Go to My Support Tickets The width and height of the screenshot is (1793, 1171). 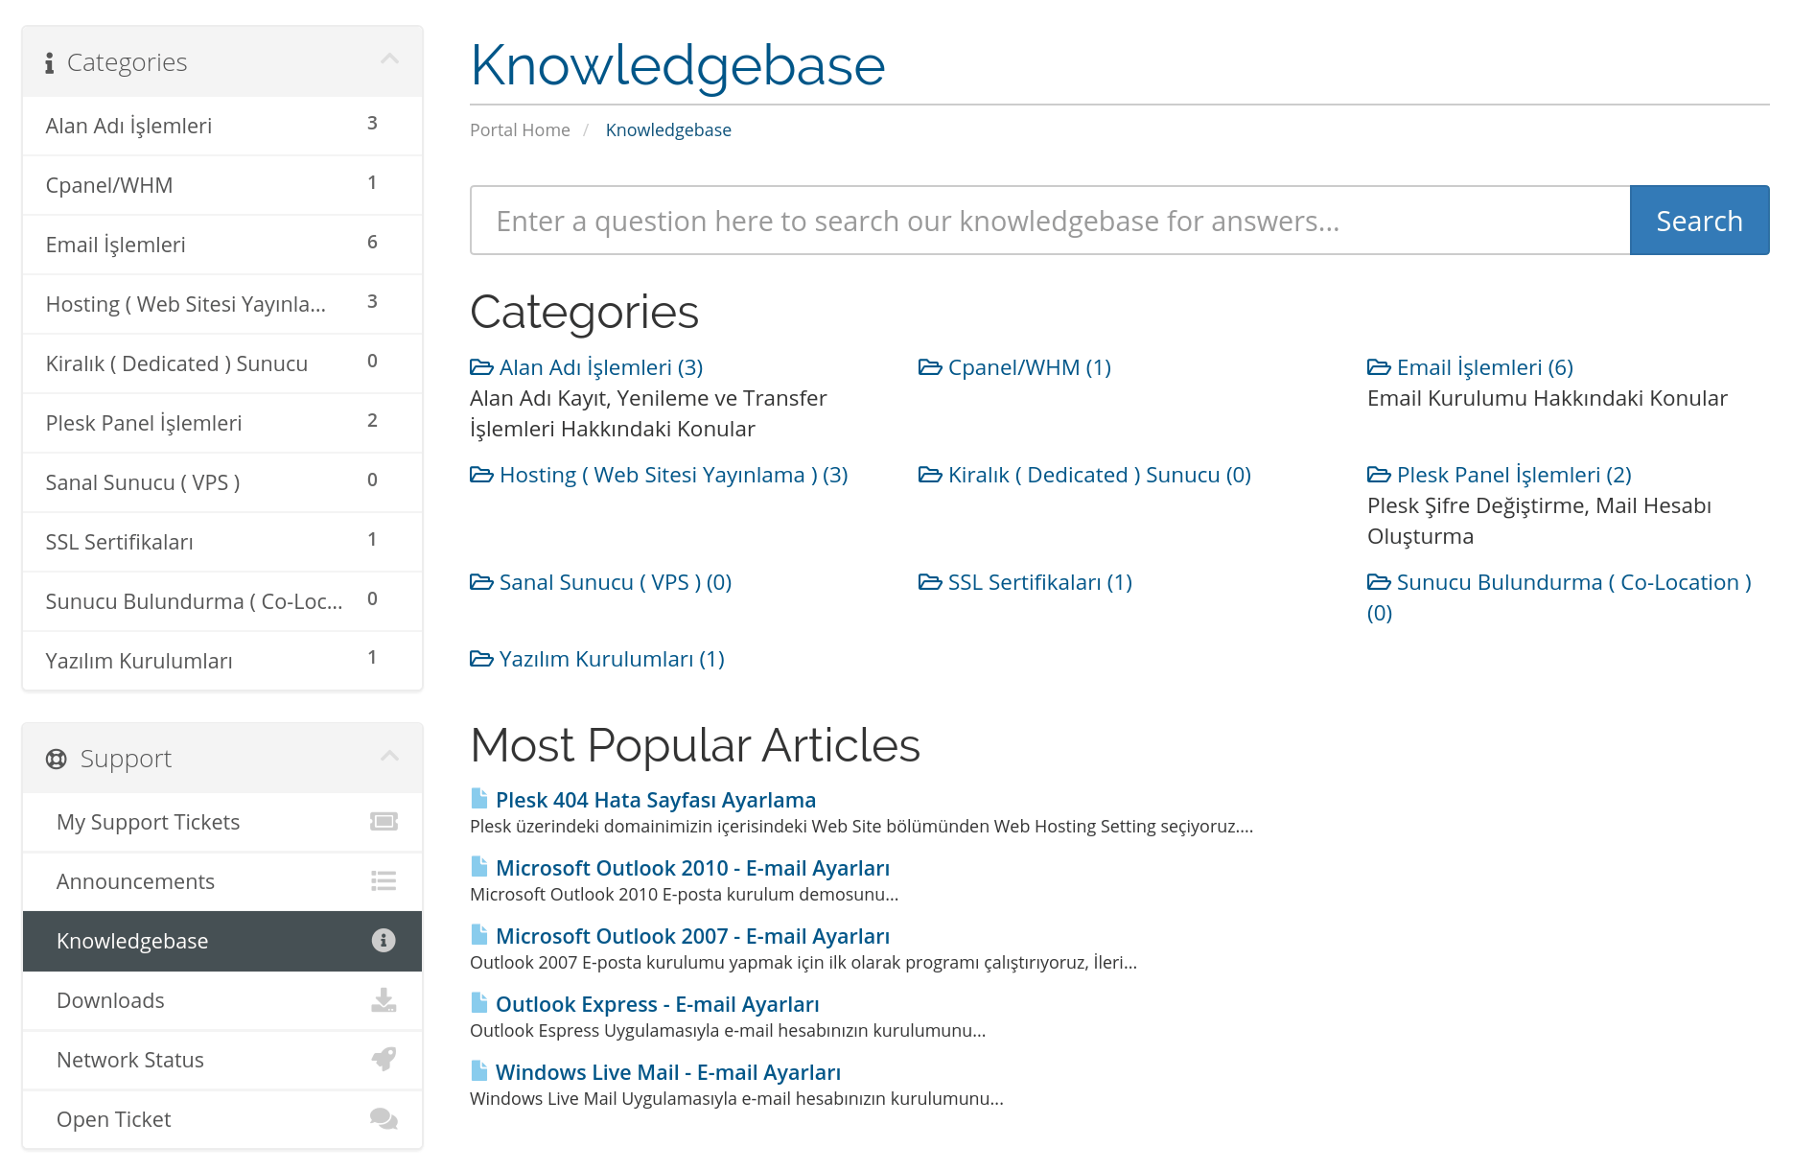point(222,822)
